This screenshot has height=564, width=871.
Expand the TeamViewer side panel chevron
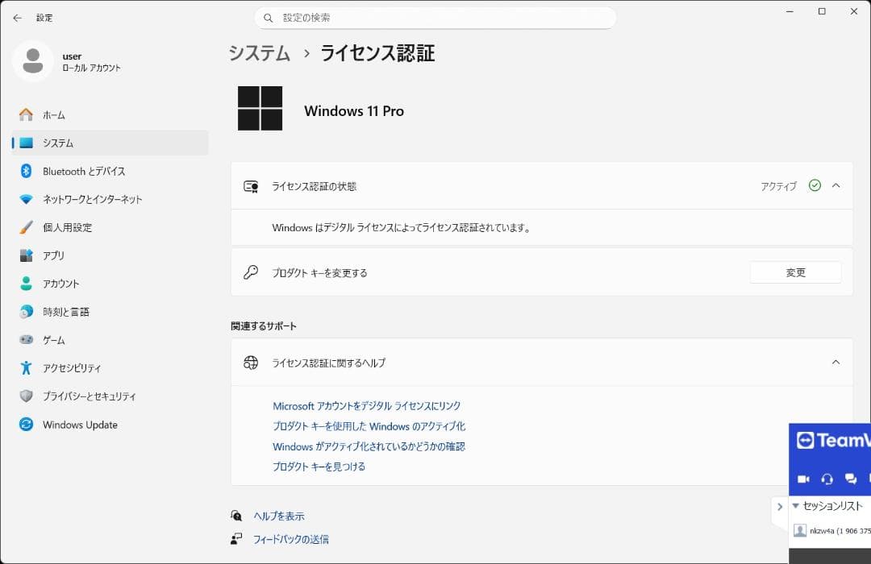[x=779, y=506]
